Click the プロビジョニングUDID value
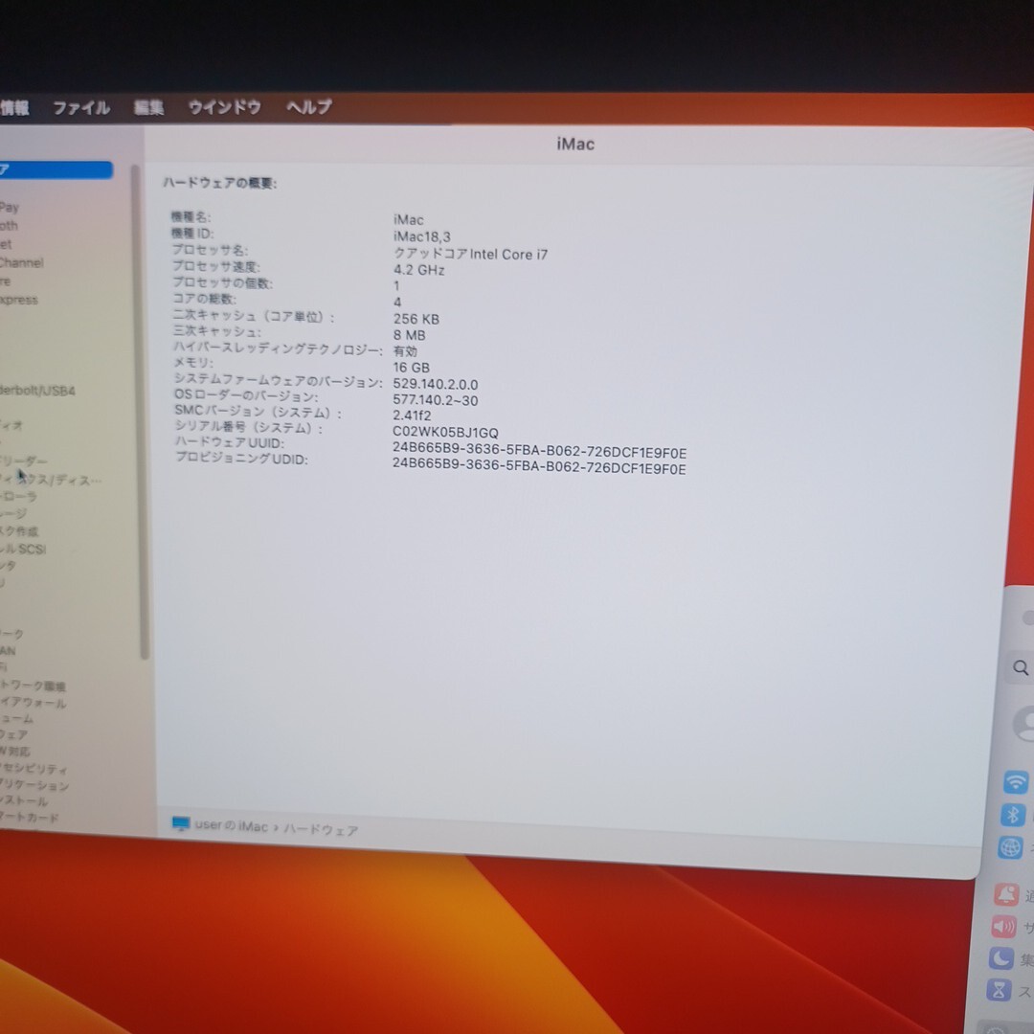 point(539,466)
